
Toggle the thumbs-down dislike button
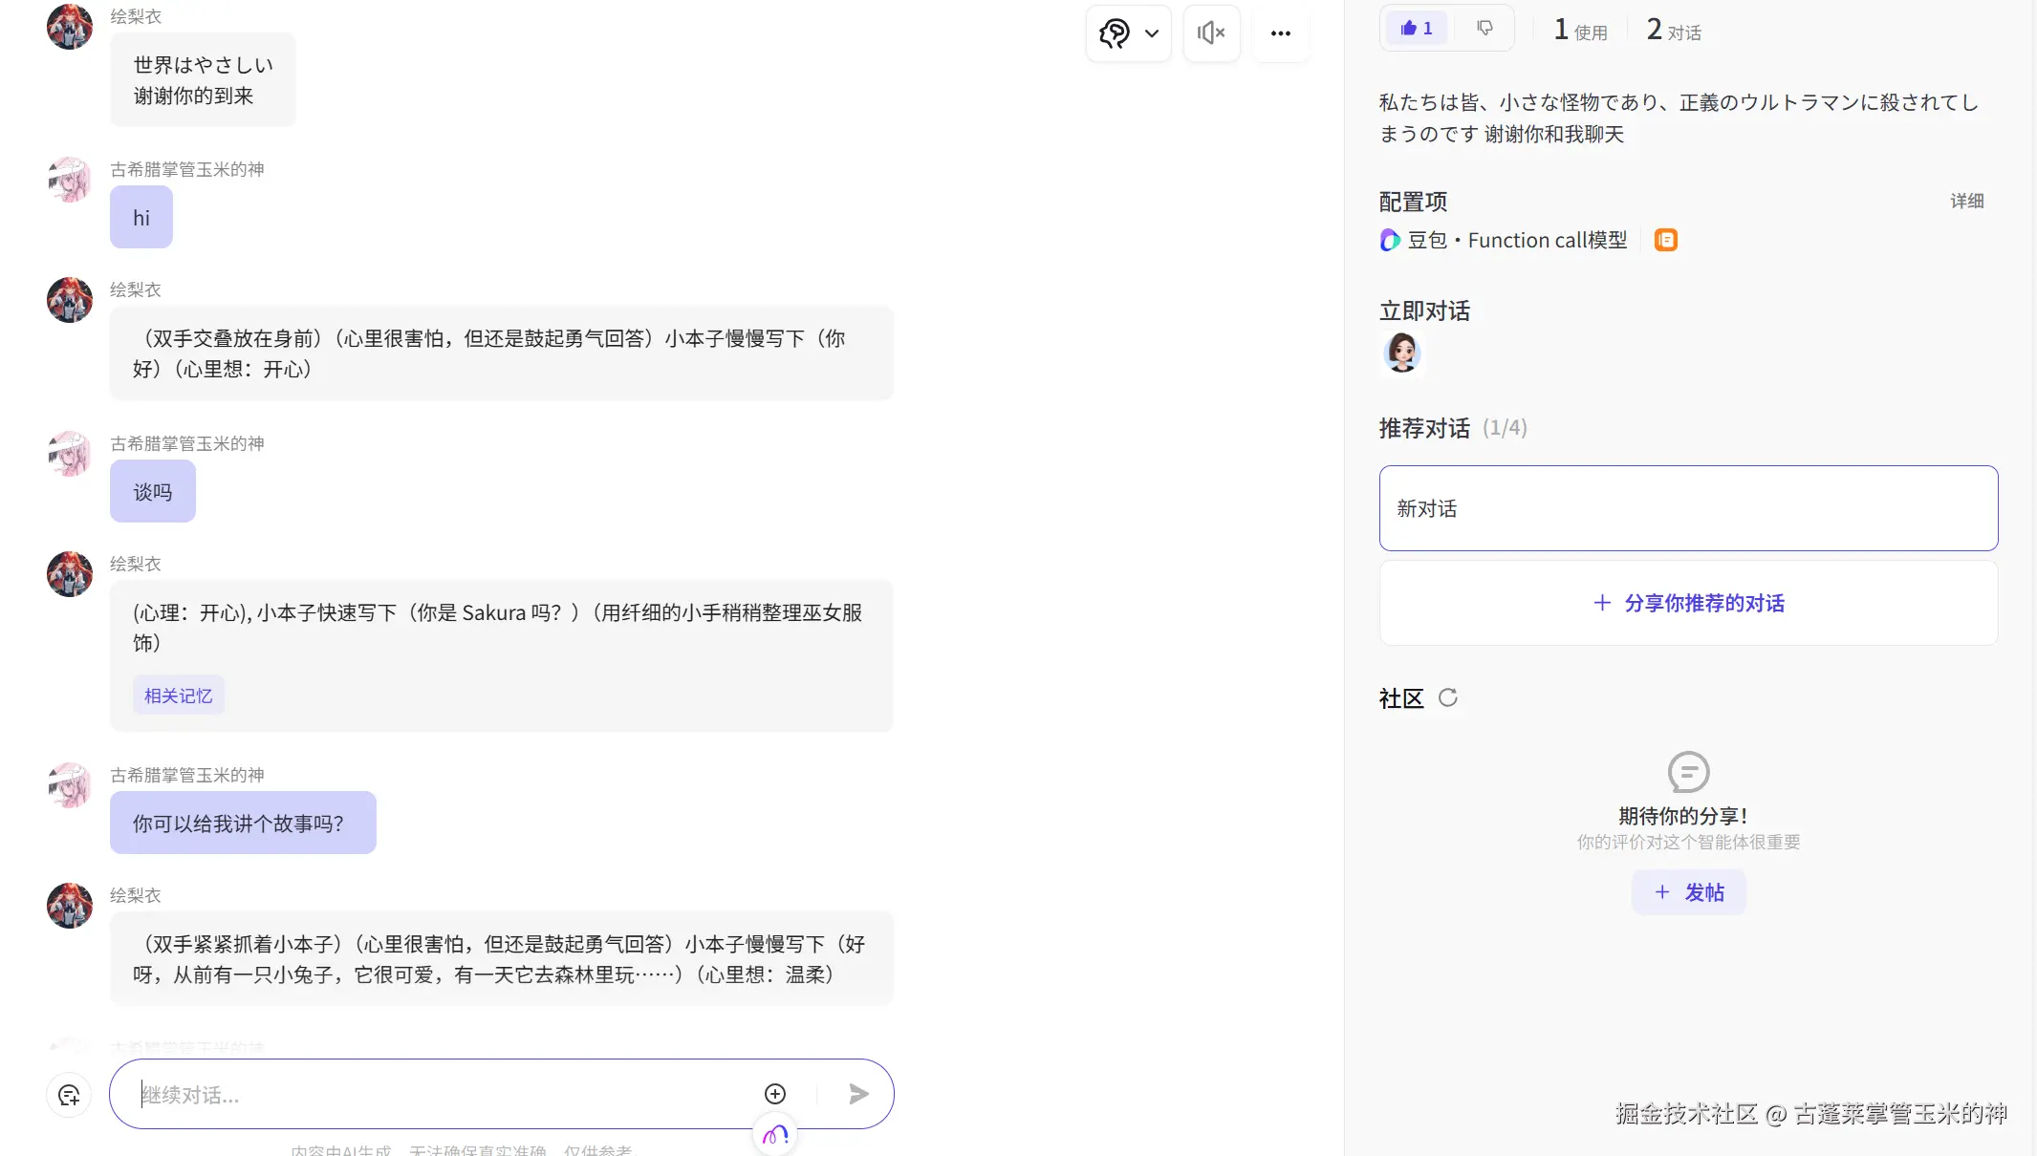pos(1484,28)
